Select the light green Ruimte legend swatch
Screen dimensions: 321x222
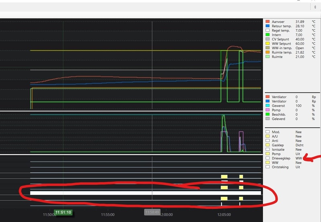click(x=267, y=57)
